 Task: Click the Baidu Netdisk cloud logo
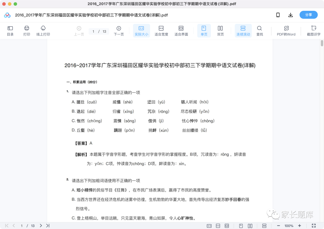click(7, 15)
